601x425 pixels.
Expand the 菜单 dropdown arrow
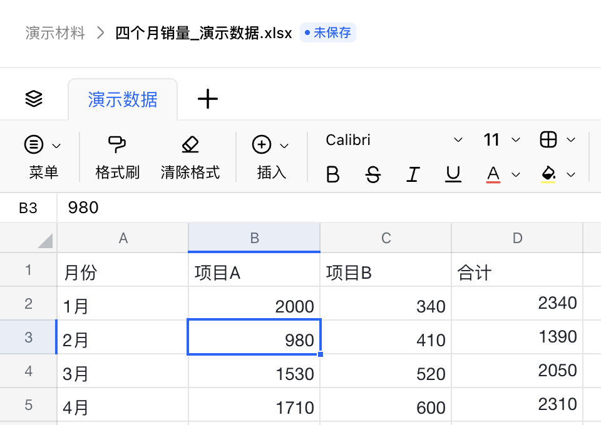pos(56,146)
